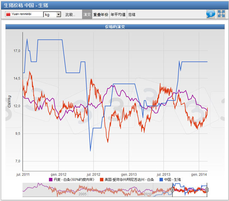Click the 丹麦 - 白条 legend label
Image resolution: width=229 pixels, height=201 pixels.
pyautogui.click(x=75, y=180)
